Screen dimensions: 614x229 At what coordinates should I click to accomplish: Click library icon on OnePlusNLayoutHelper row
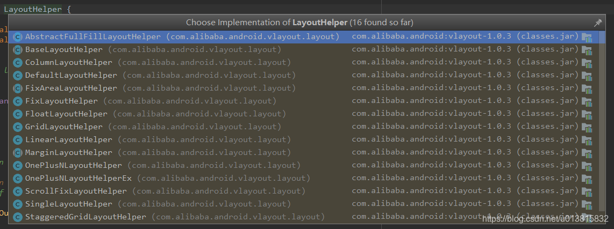click(587, 166)
